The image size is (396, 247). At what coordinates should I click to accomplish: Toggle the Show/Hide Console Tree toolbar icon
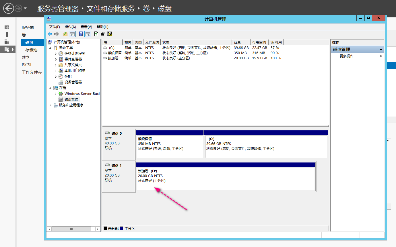[72, 34]
